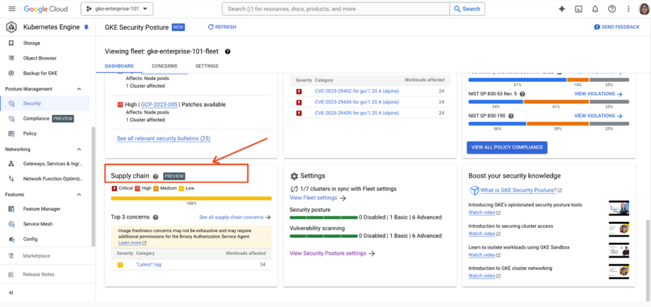The height and width of the screenshot is (307, 651).
Task: Open Release Notes
Action: (x=39, y=274)
